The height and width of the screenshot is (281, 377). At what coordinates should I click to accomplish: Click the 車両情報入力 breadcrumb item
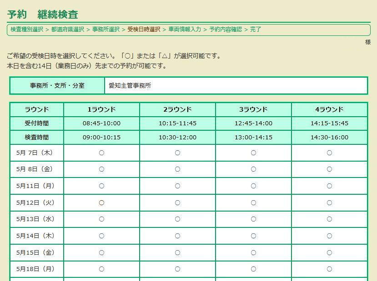(x=185, y=29)
